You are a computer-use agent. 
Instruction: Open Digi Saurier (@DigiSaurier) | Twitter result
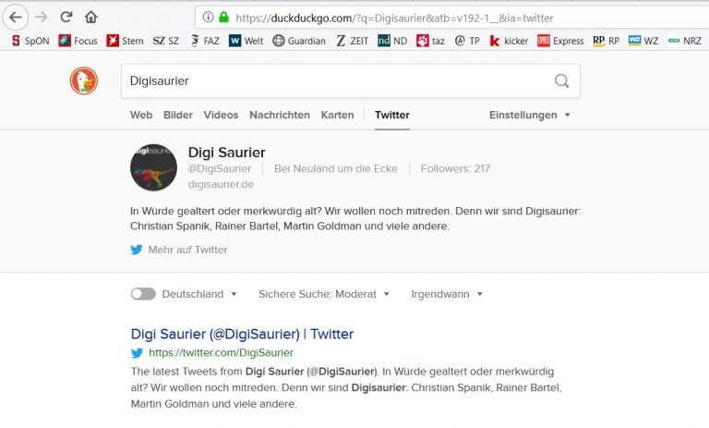[242, 334]
